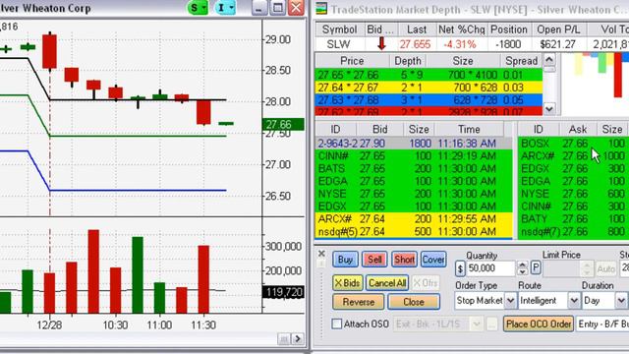Viewport: 629px width, 354px height.
Task: Select the Spread column header
Action: (x=521, y=61)
